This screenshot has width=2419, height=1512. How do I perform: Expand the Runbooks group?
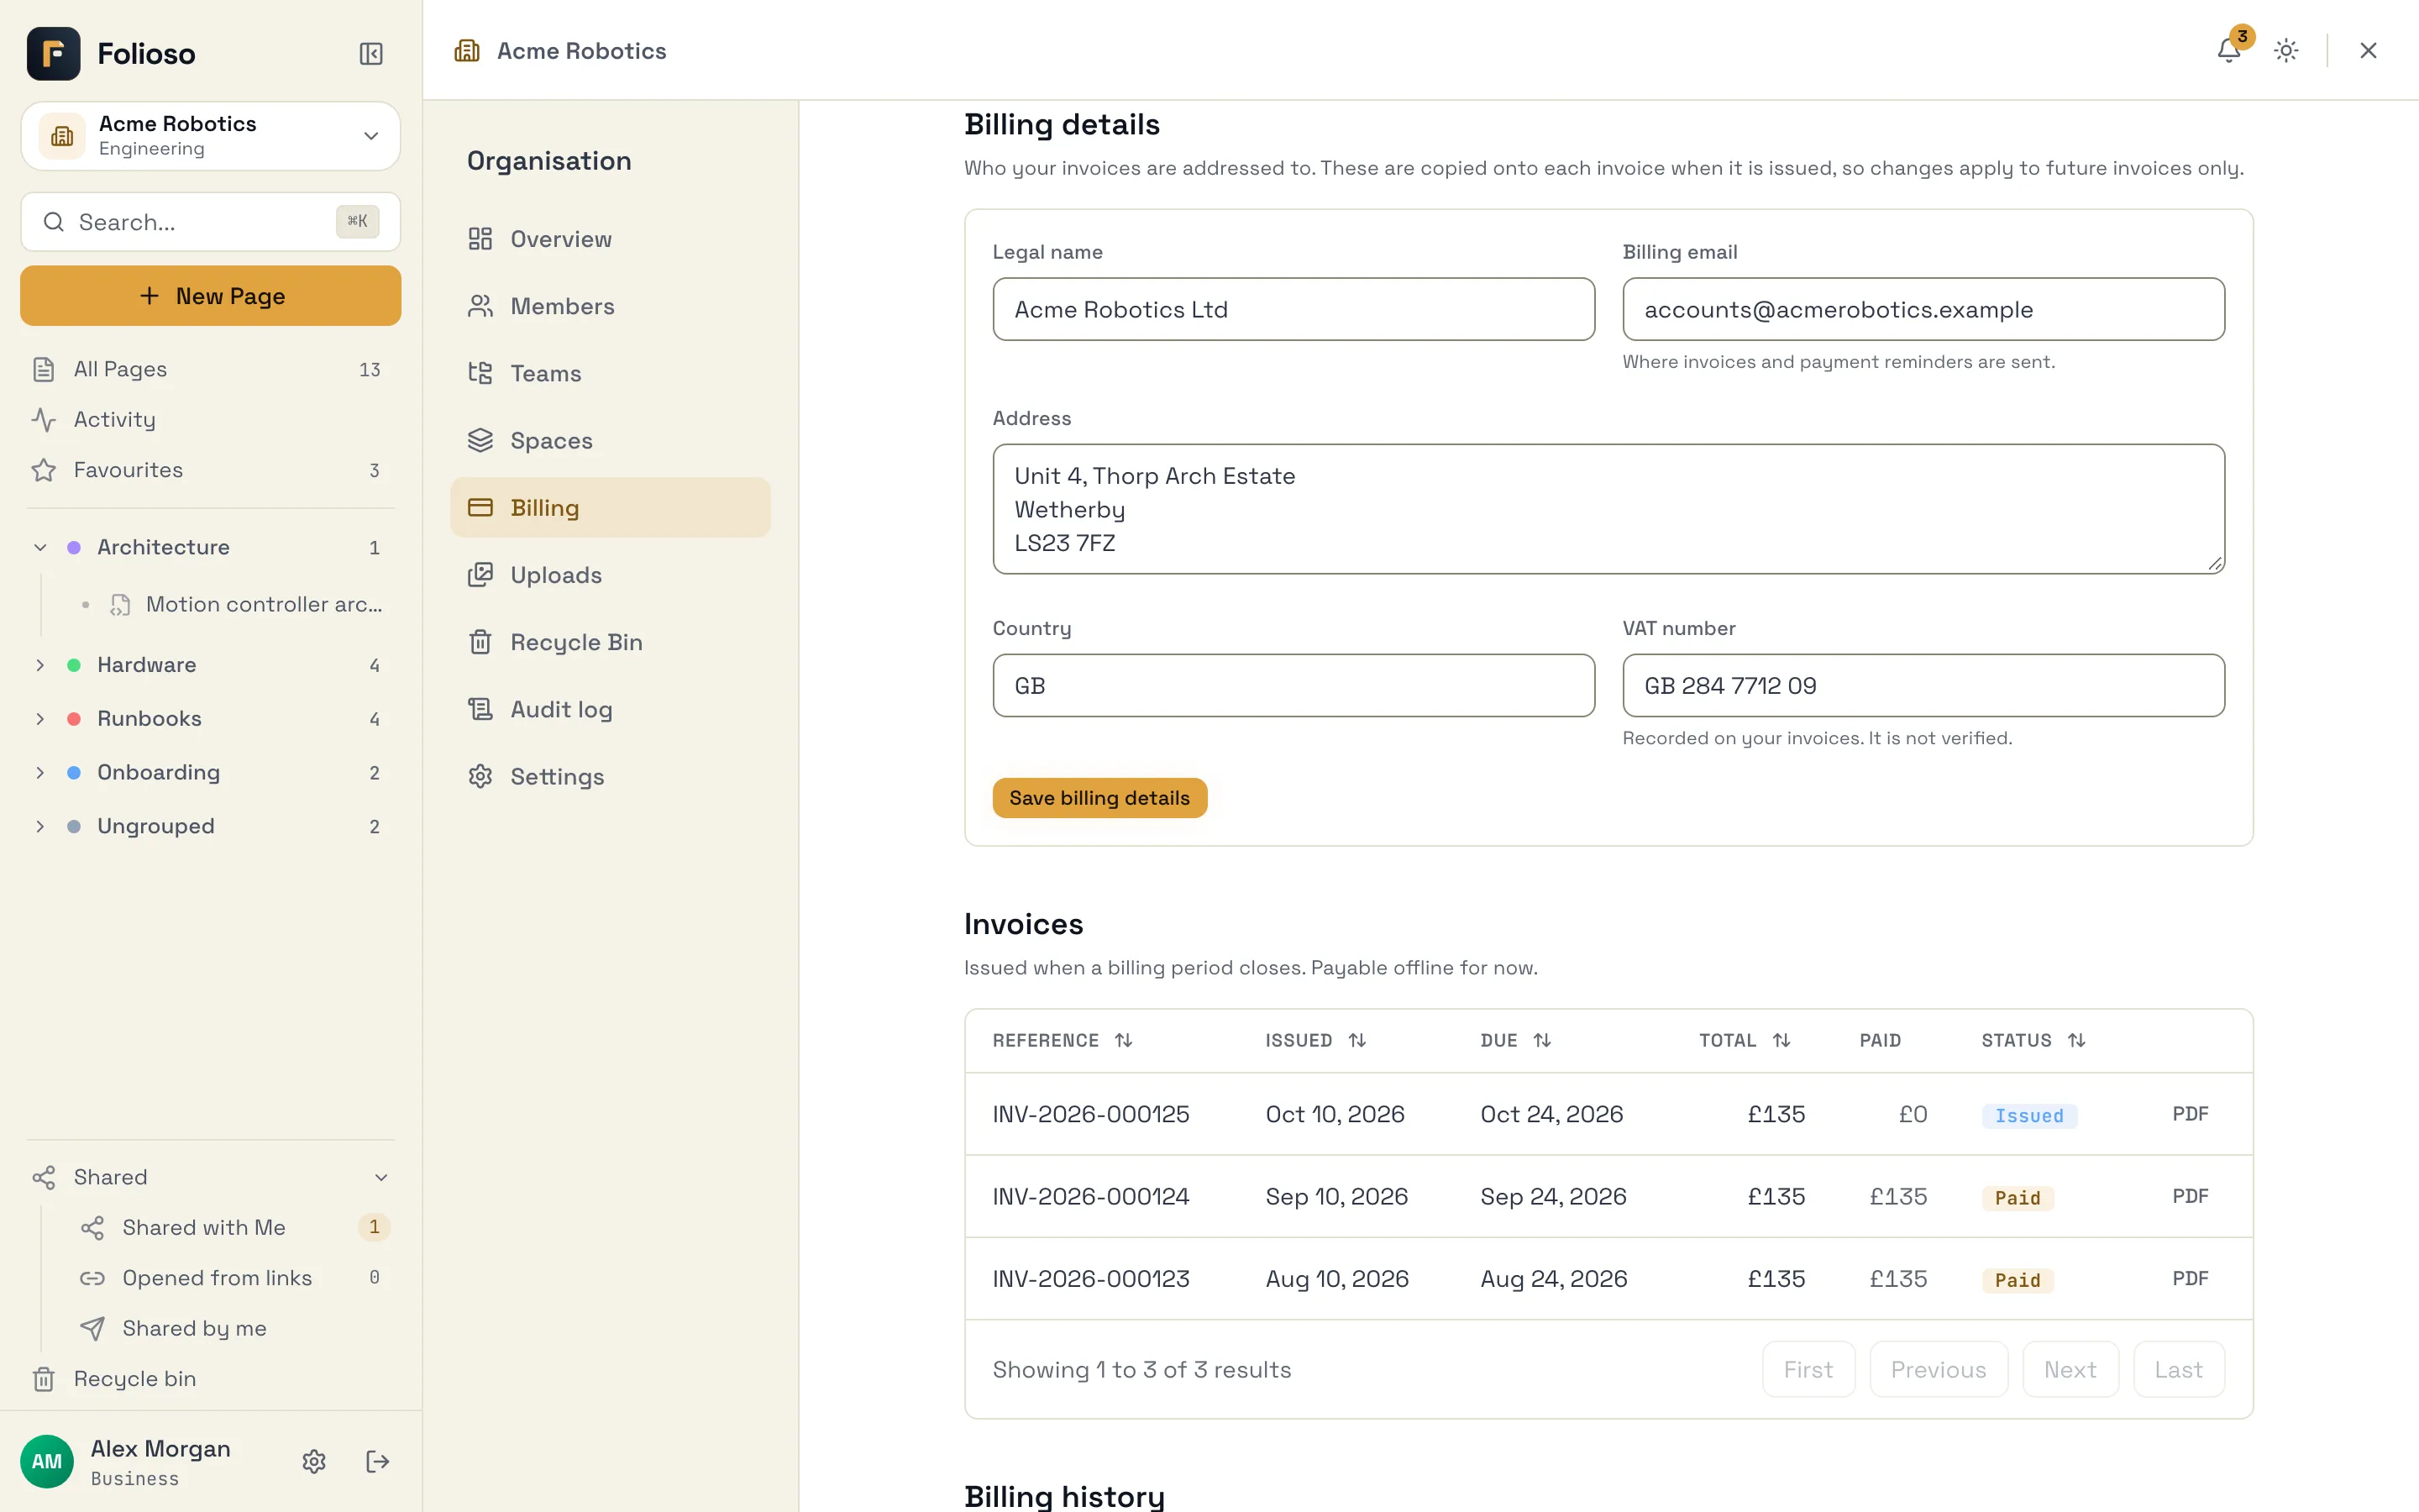pos(40,719)
